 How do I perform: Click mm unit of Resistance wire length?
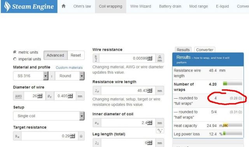click(160, 91)
